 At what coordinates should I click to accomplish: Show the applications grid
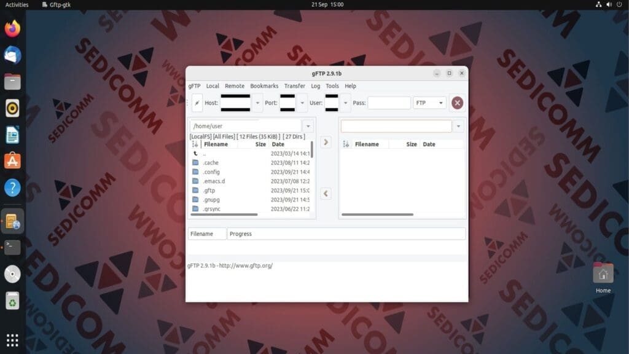pyautogui.click(x=12, y=340)
